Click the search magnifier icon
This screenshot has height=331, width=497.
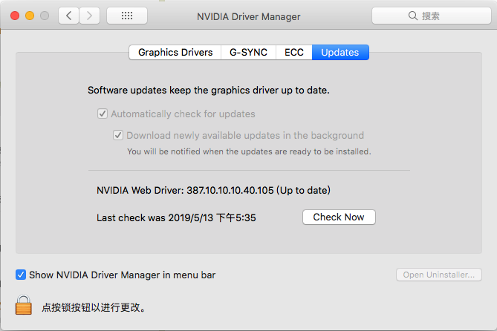pyautogui.click(x=413, y=16)
